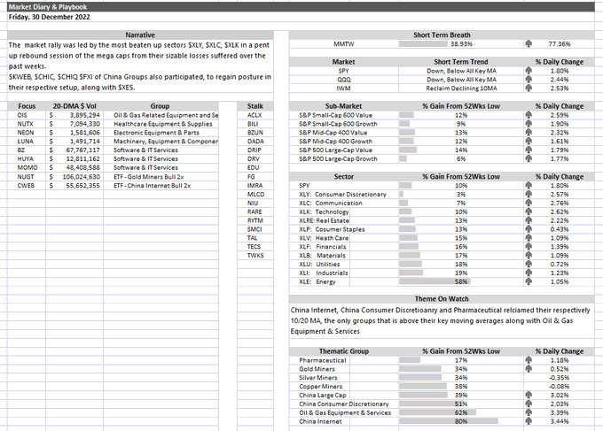The width and height of the screenshot is (603, 431).
Task: Select the "Narrative" header cell
Action: (x=140, y=35)
